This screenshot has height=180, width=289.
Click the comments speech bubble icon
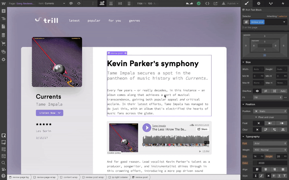[x=71, y=3]
